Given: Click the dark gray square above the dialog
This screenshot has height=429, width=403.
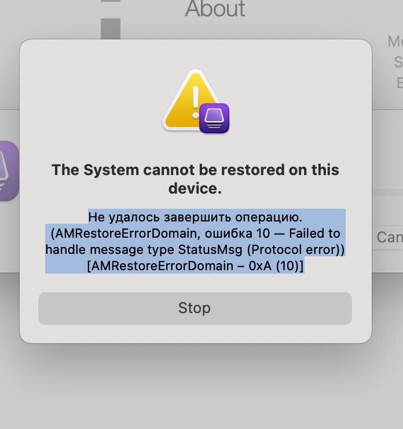Looking at the screenshot, I should 111,28.
